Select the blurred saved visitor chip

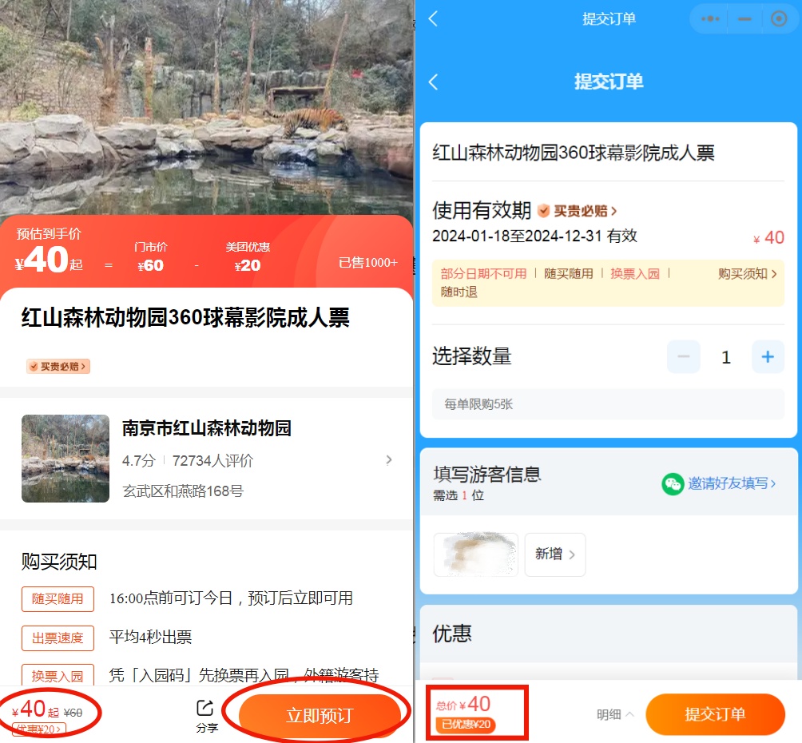tap(475, 554)
